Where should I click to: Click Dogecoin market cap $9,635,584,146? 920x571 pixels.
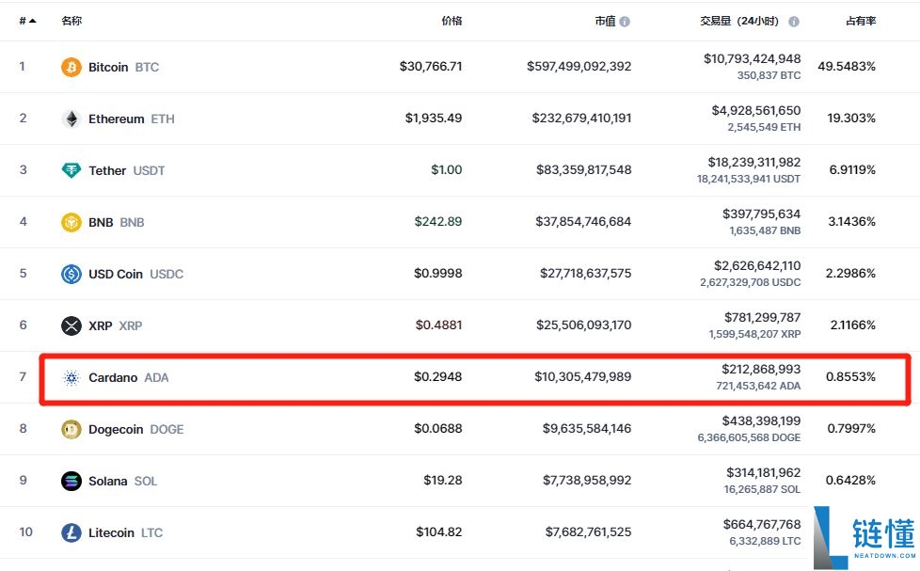tap(587, 428)
